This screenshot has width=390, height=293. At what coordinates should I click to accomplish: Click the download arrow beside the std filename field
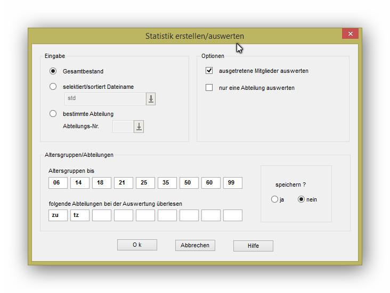pyautogui.click(x=151, y=99)
